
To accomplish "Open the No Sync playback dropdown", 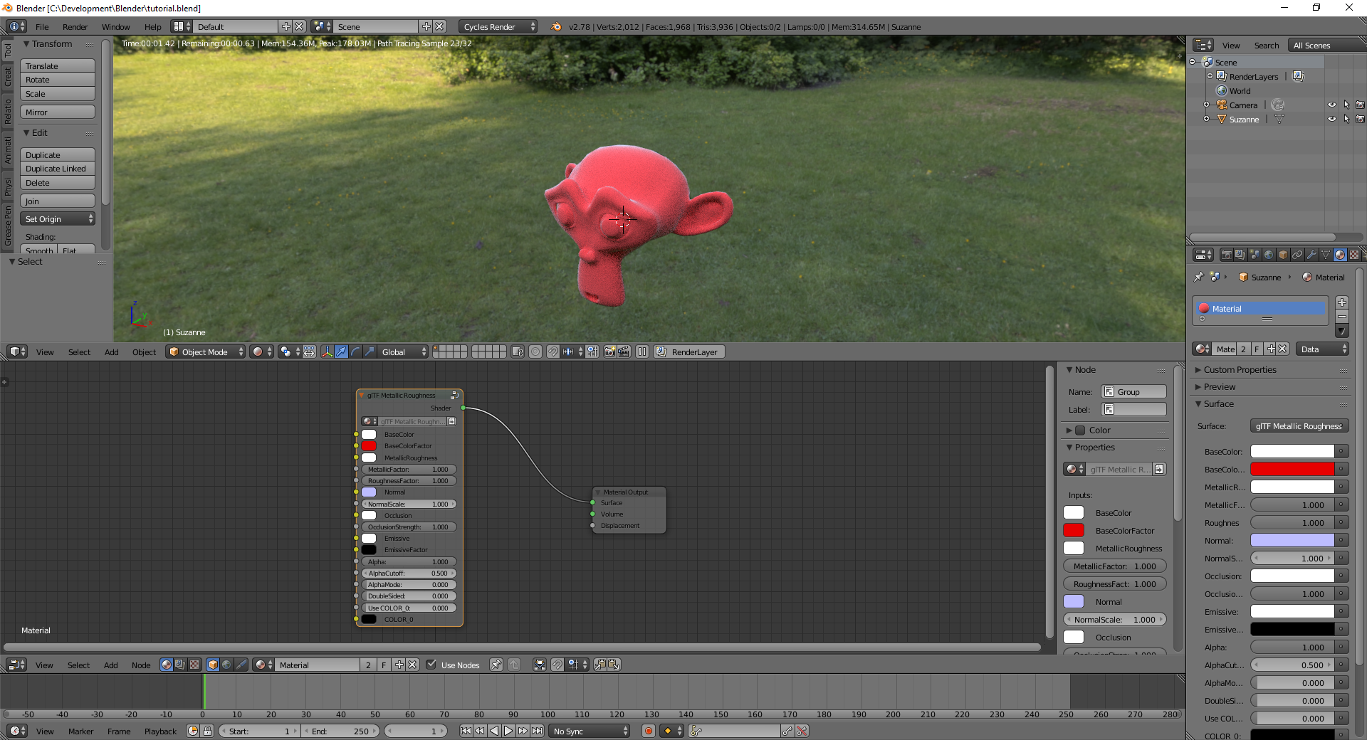I will [x=590, y=731].
